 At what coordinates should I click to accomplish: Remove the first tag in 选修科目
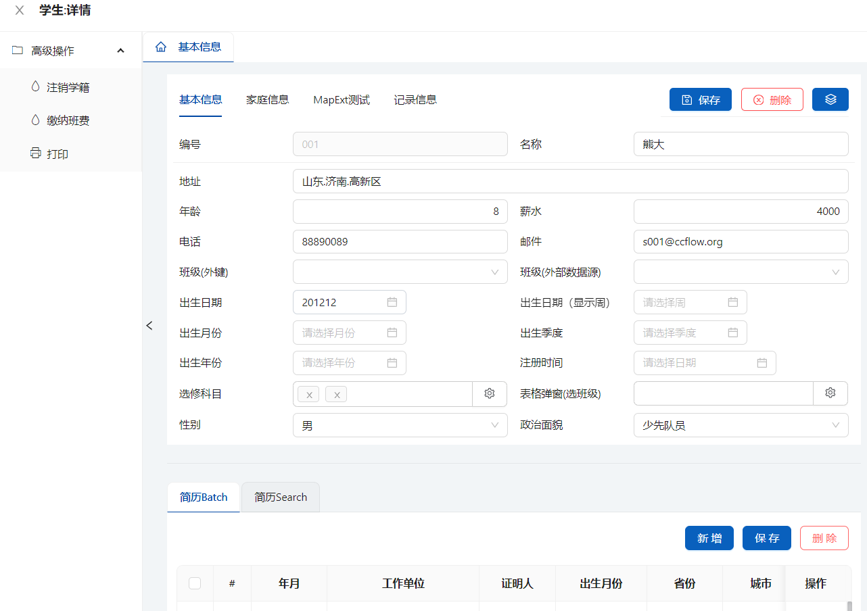309,395
